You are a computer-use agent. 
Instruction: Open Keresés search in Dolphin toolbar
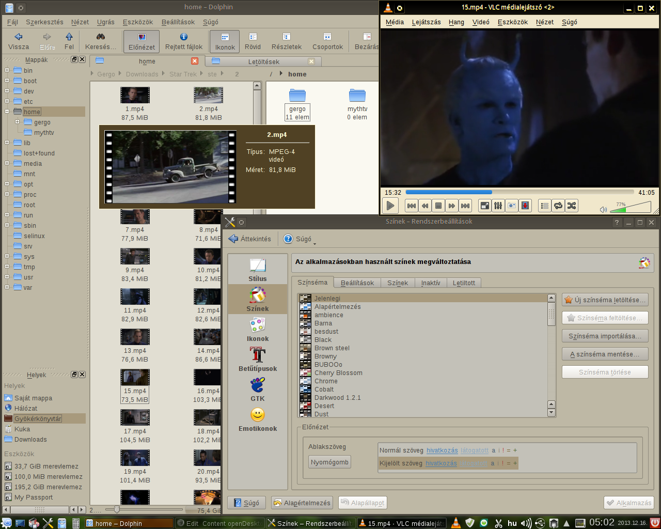tap(101, 41)
